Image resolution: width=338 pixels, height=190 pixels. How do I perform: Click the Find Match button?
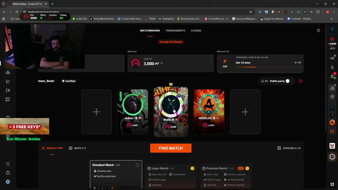tap(171, 148)
